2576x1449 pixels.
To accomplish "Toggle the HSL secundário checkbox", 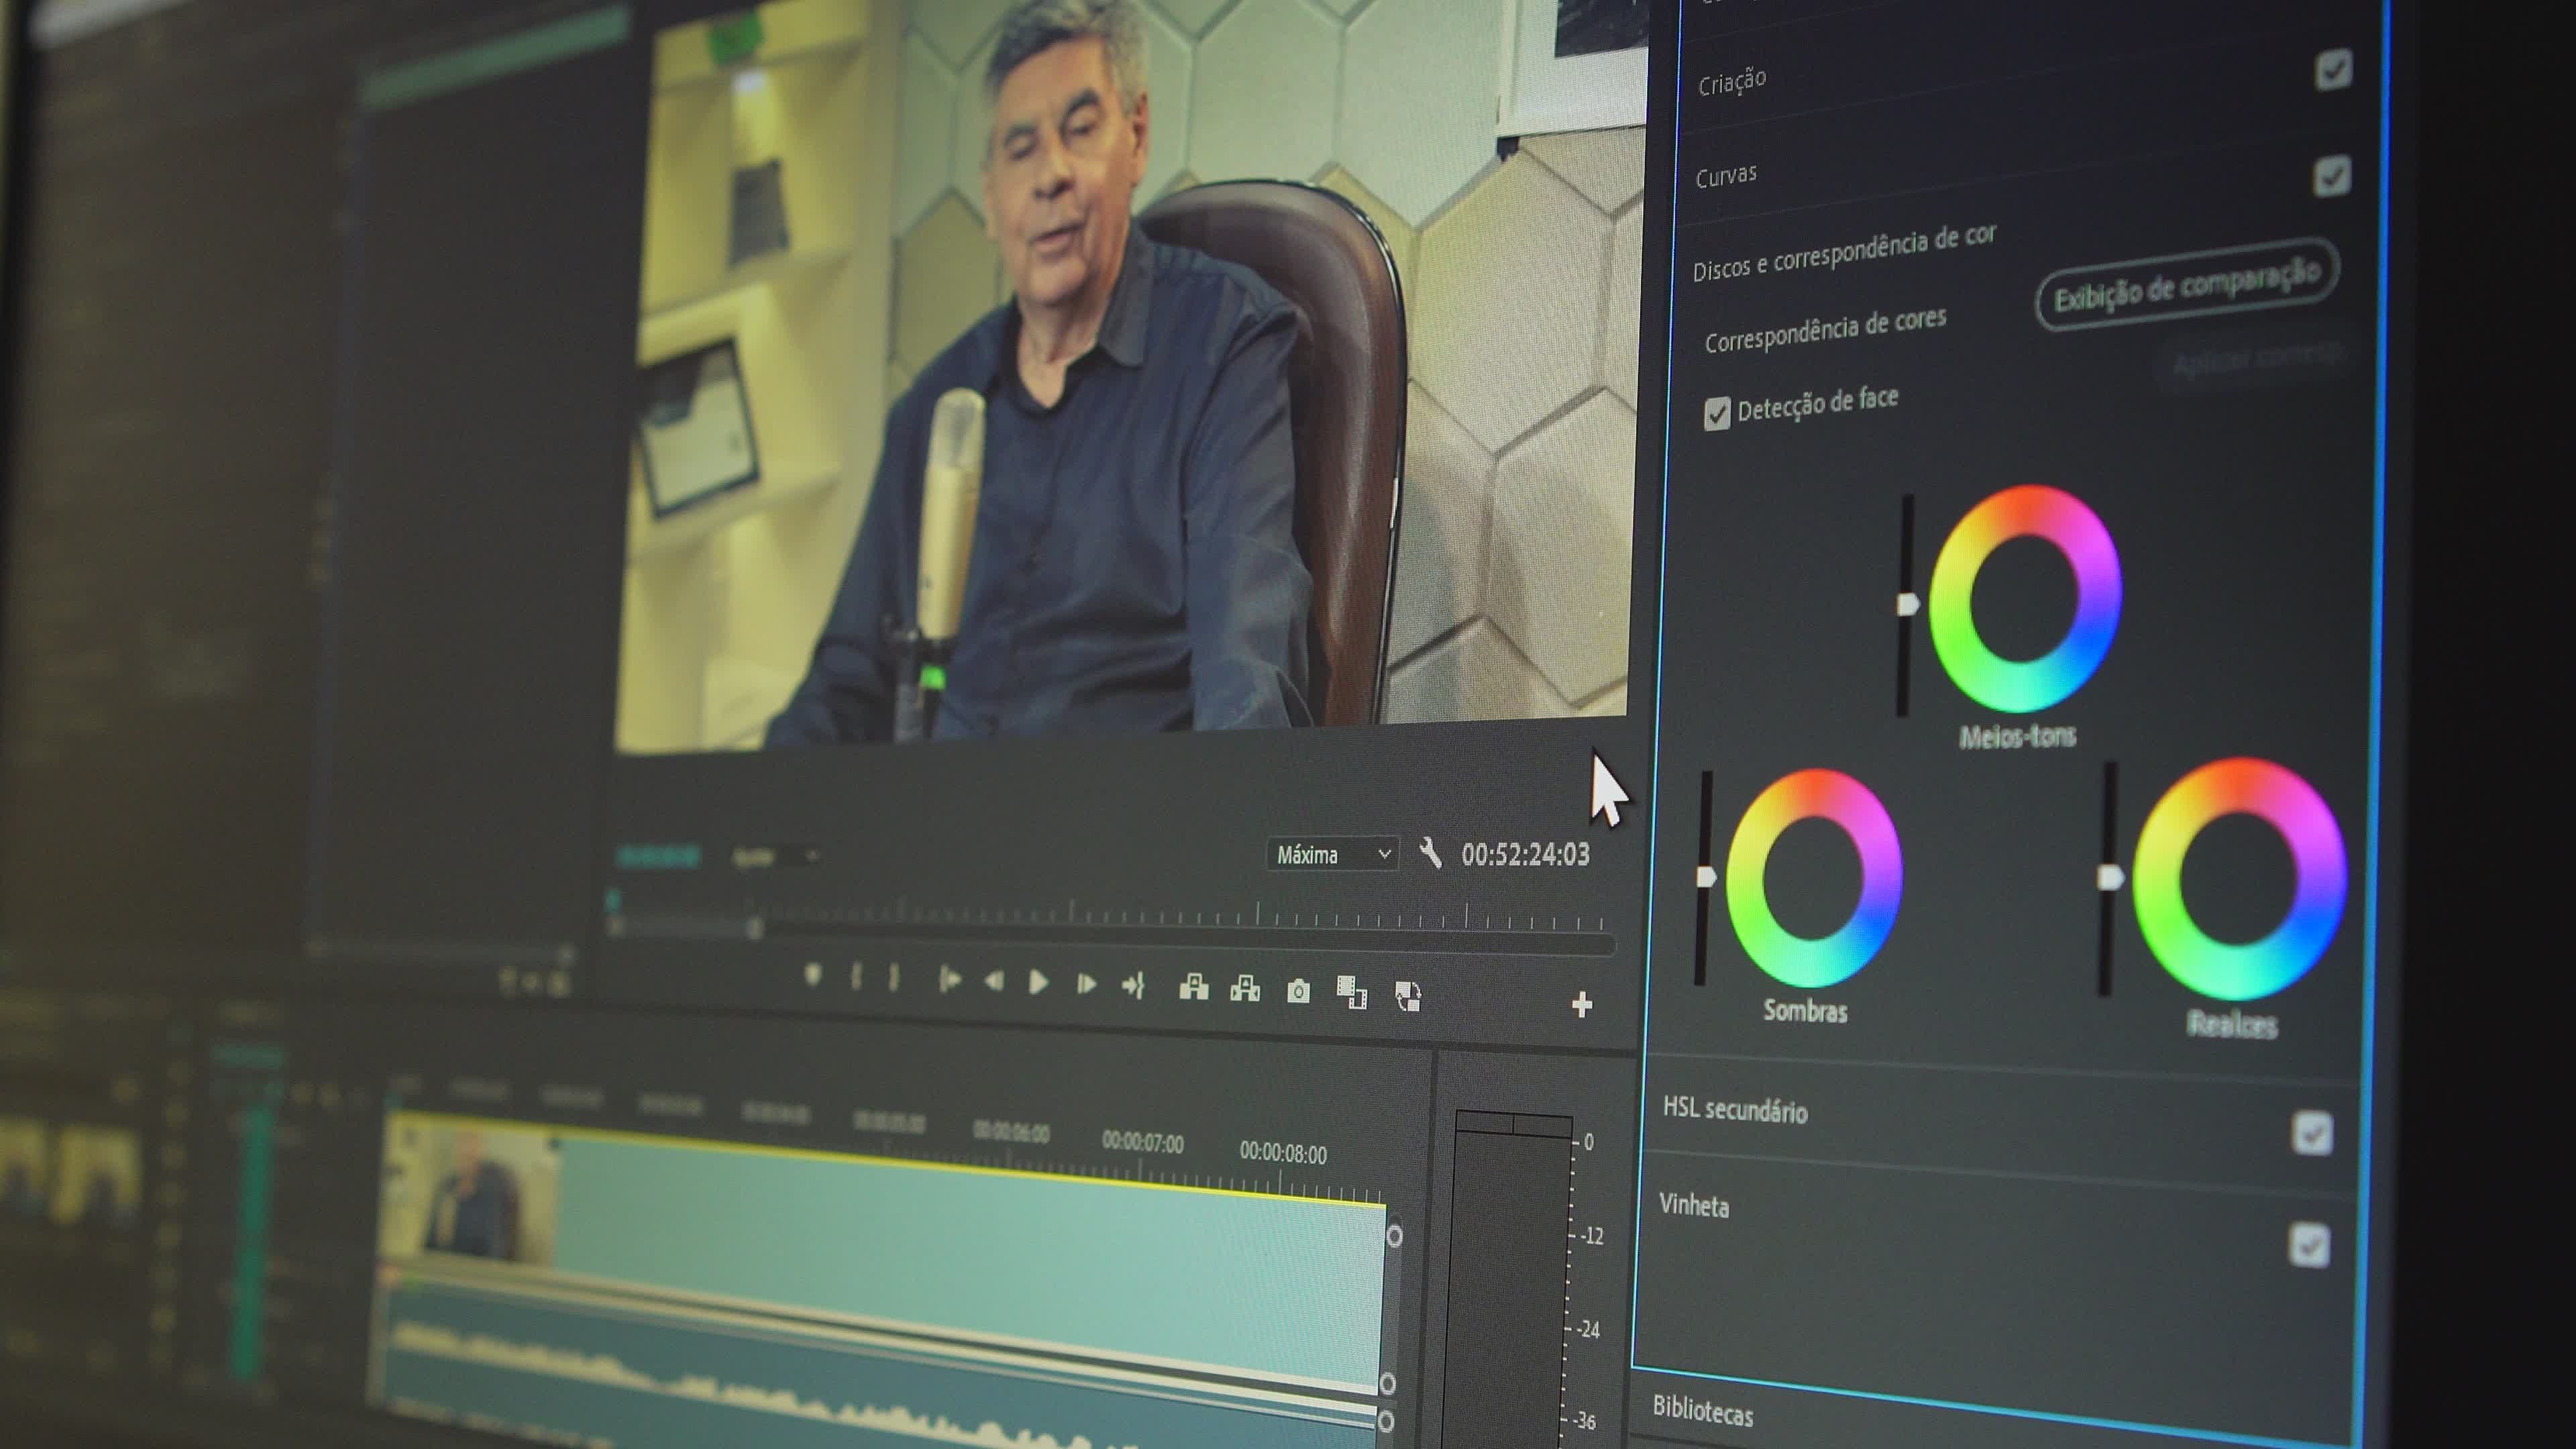I will pos(2312,1133).
